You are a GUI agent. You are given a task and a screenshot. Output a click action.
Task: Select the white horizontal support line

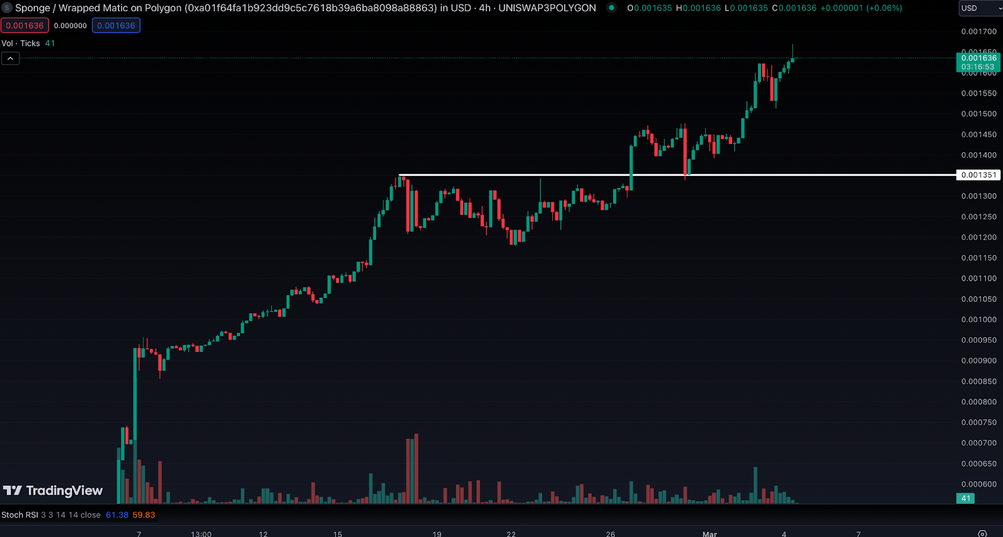[677, 175]
